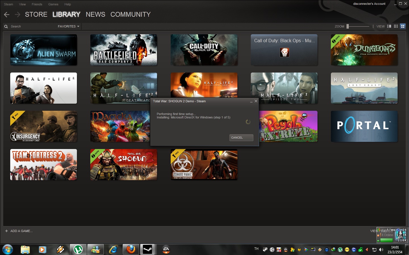Open EA app from the taskbar
The image size is (409, 255).
pyautogui.click(x=166, y=249)
